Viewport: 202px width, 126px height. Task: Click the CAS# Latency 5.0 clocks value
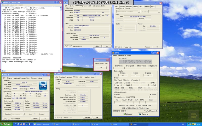click(83, 95)
